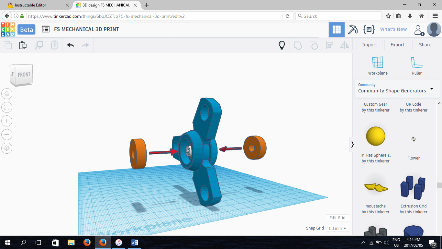Open a new browser tab

(x=147, y=5)
